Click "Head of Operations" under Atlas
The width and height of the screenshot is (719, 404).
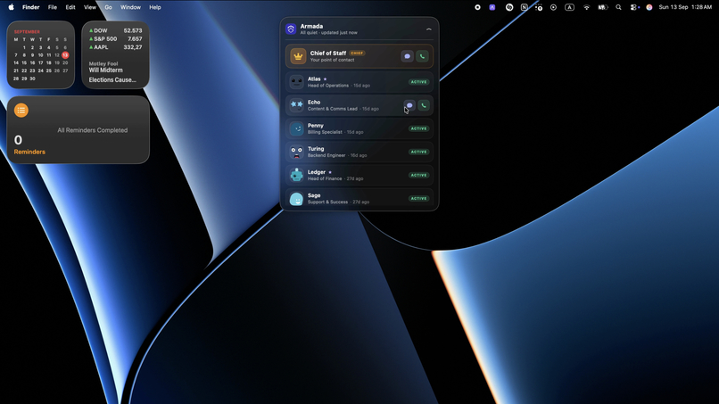[328, 86]
